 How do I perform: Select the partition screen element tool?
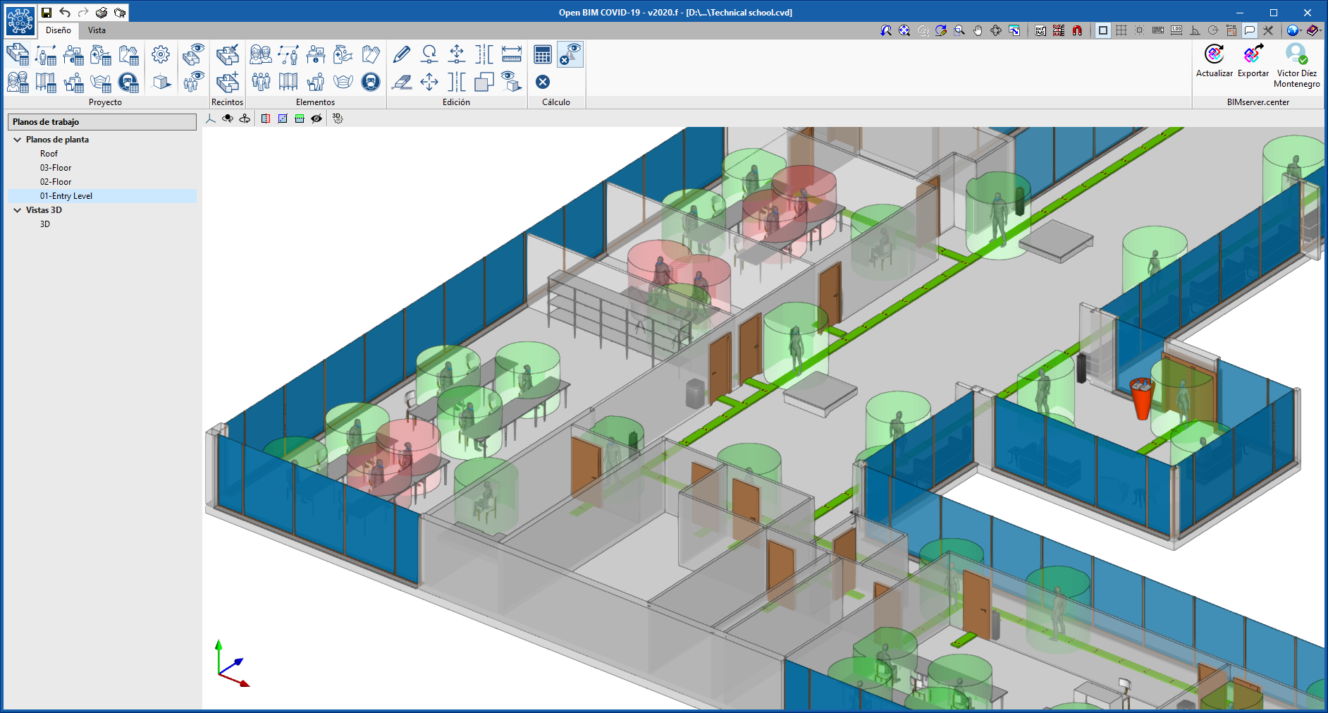pos(289,81)
